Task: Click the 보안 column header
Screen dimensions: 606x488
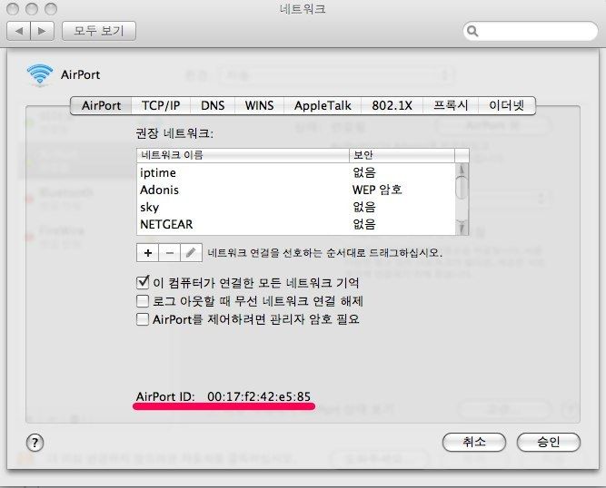Action: pos(402,155)
